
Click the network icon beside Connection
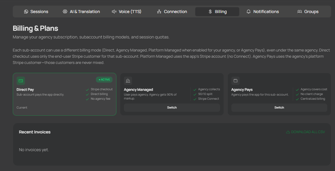(159, 12)
